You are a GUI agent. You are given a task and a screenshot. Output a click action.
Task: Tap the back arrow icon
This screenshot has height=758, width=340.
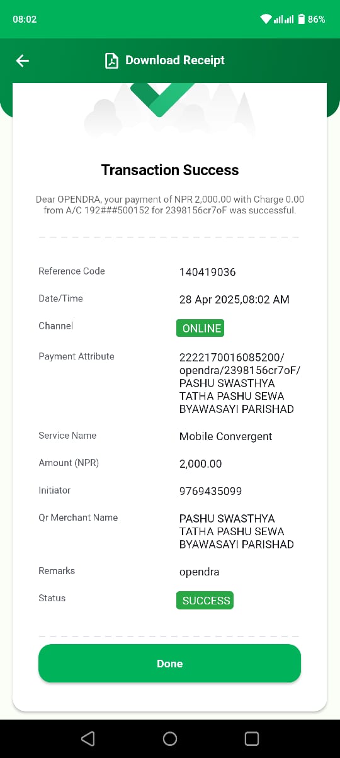point(23,60)
